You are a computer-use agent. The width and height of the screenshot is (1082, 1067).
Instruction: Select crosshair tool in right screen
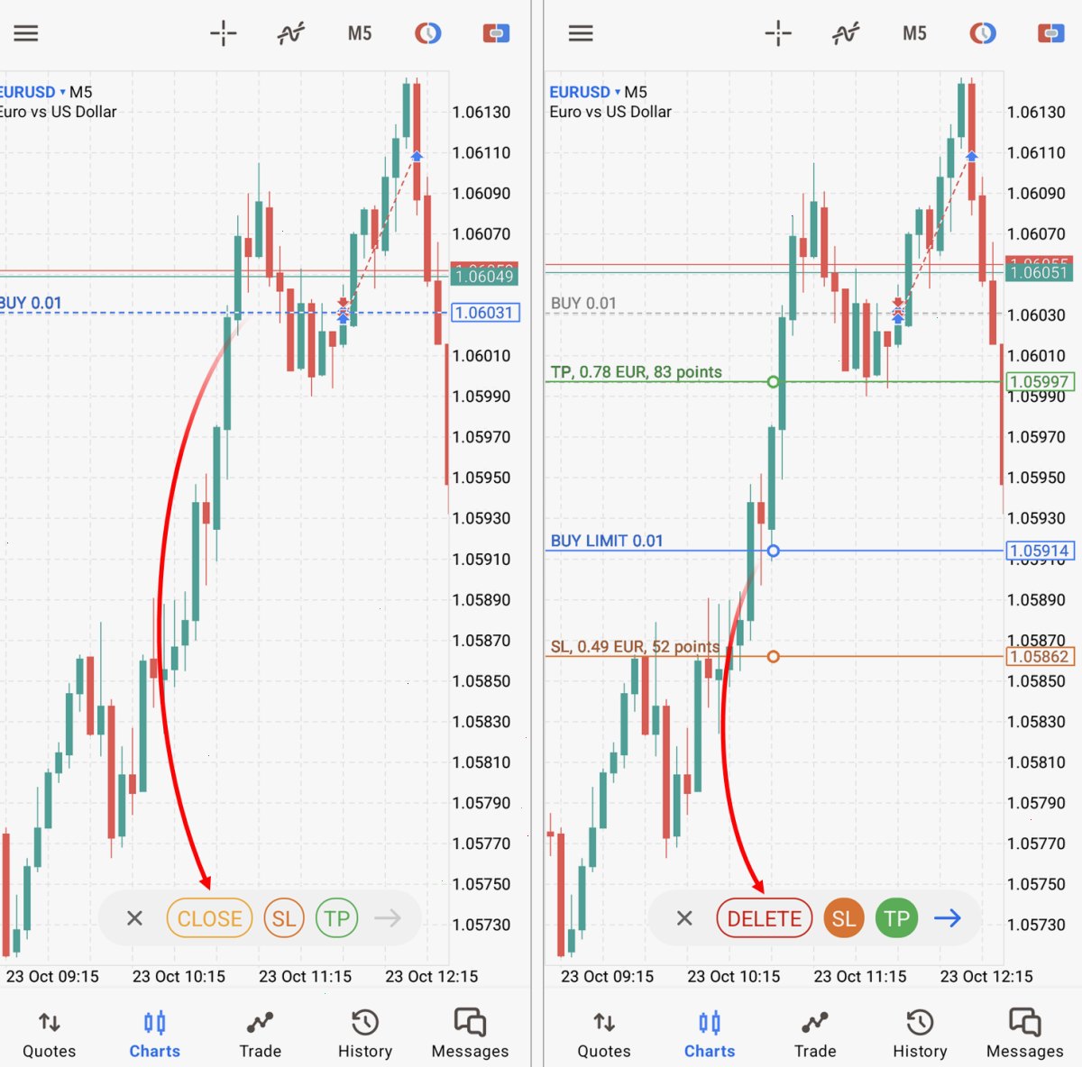(778, 33)
